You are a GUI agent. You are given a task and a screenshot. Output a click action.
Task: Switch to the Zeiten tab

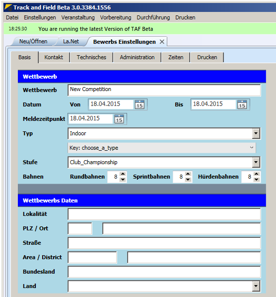click(176, 57)
